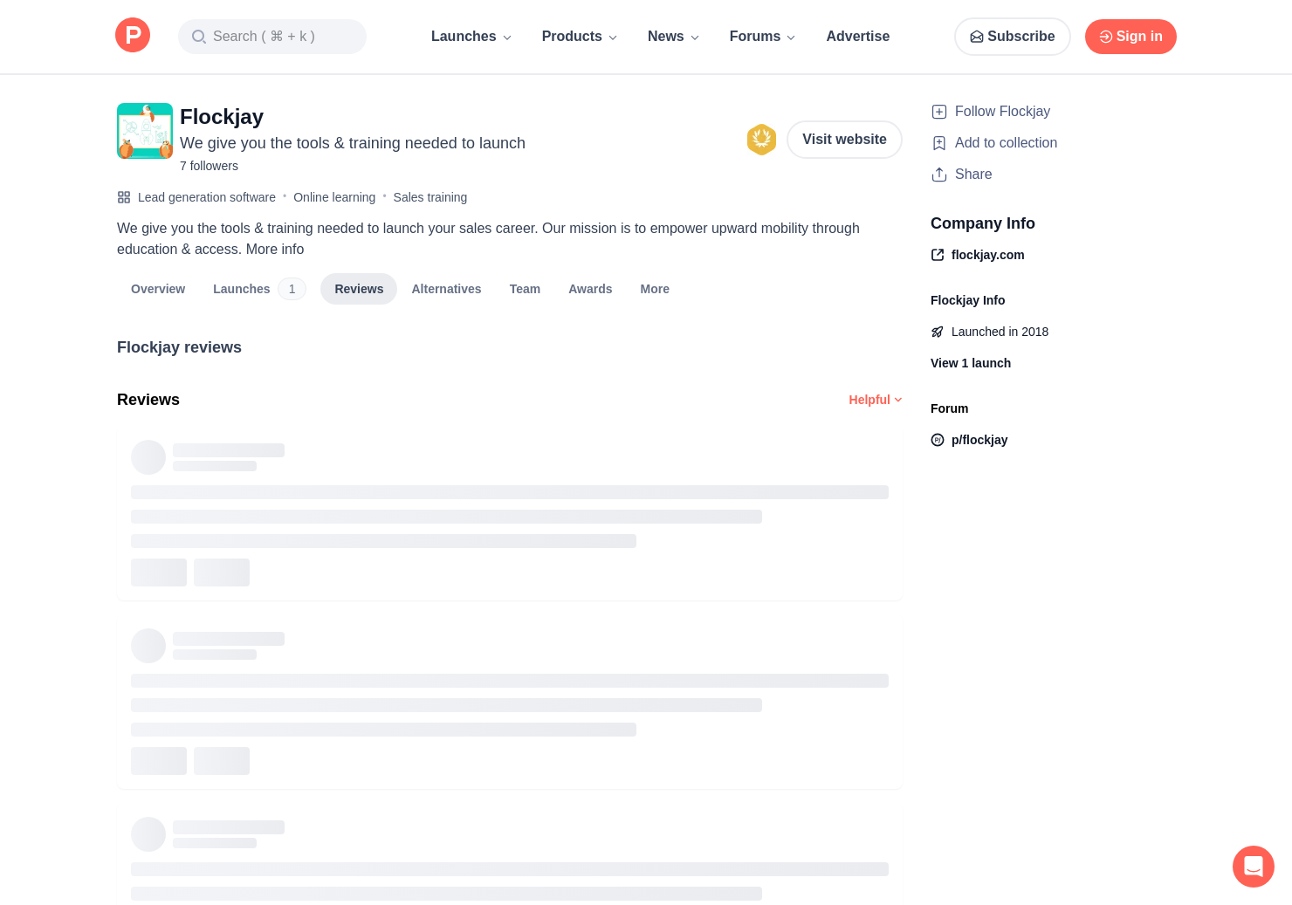The width and height of the screenshot is (1292, 905).
Task: Click the golden award badge icon
Action: (761, 140)
